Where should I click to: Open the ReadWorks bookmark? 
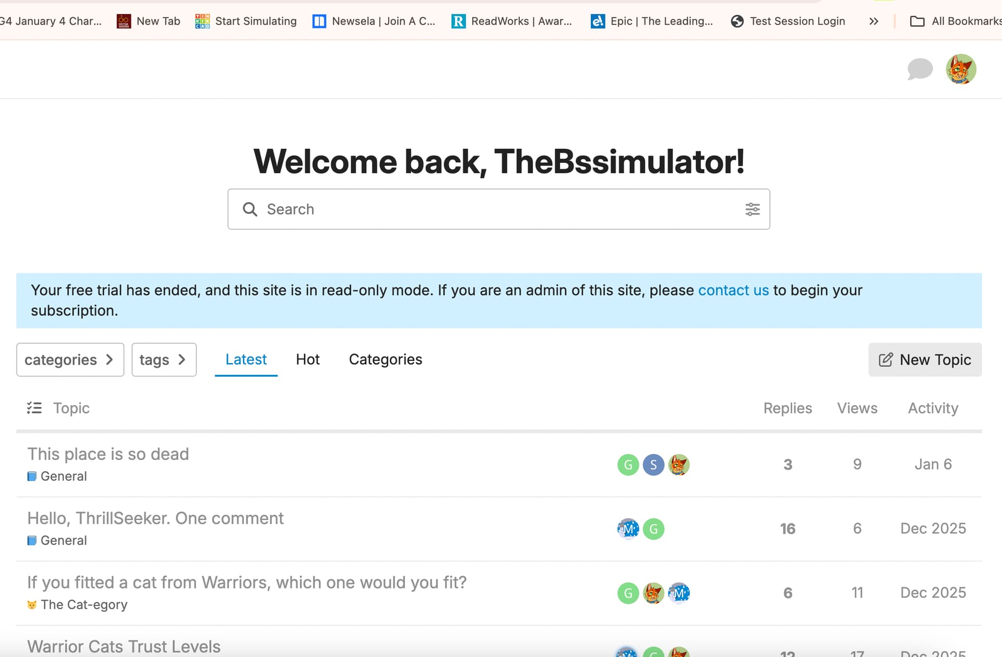pos(511,21)
